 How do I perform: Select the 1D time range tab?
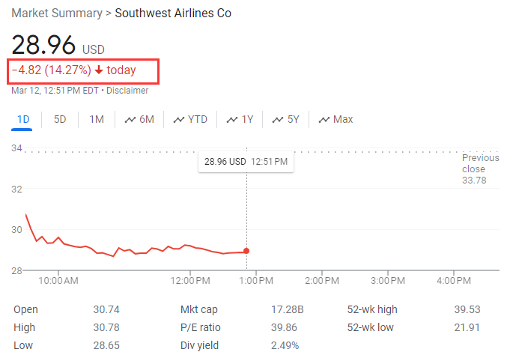[23, 119]
